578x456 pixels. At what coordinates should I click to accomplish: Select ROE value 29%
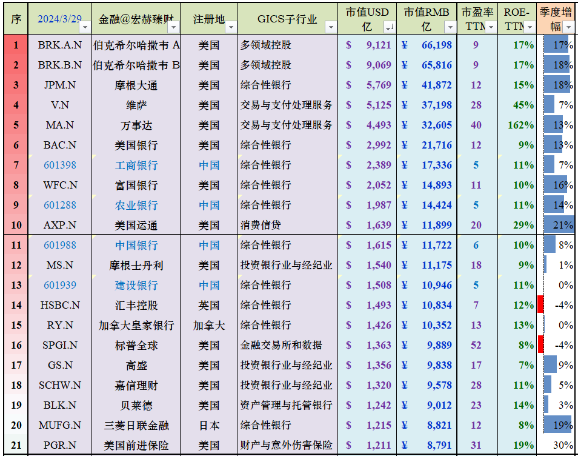click(x=517, y=225)
